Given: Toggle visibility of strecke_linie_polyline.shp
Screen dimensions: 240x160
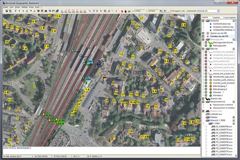Looking at the screenshot, I should click(x=205, y=74).
